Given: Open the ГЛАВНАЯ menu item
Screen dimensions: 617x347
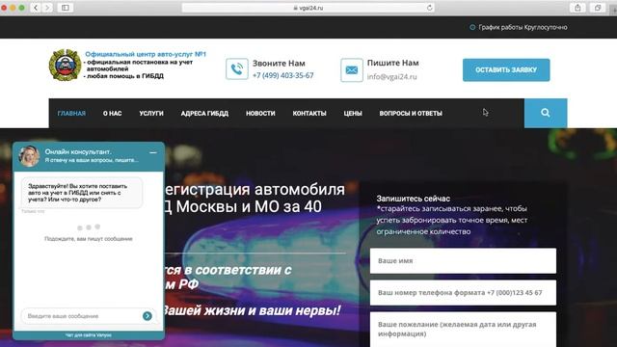Looking at the screenshot, I should [71, 114].
